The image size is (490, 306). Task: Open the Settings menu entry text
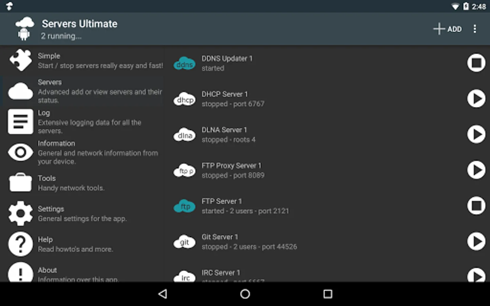coord(51,209)
